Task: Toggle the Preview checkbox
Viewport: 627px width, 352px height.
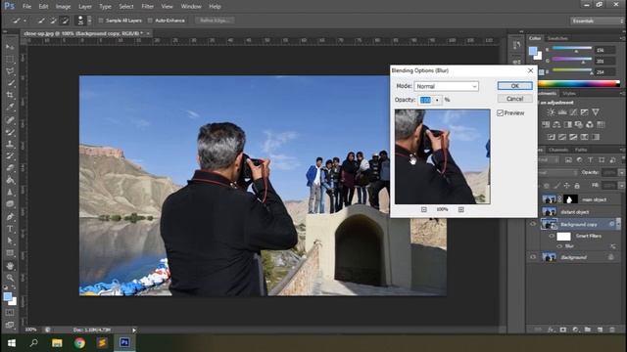Action: (x=500, y=113)
